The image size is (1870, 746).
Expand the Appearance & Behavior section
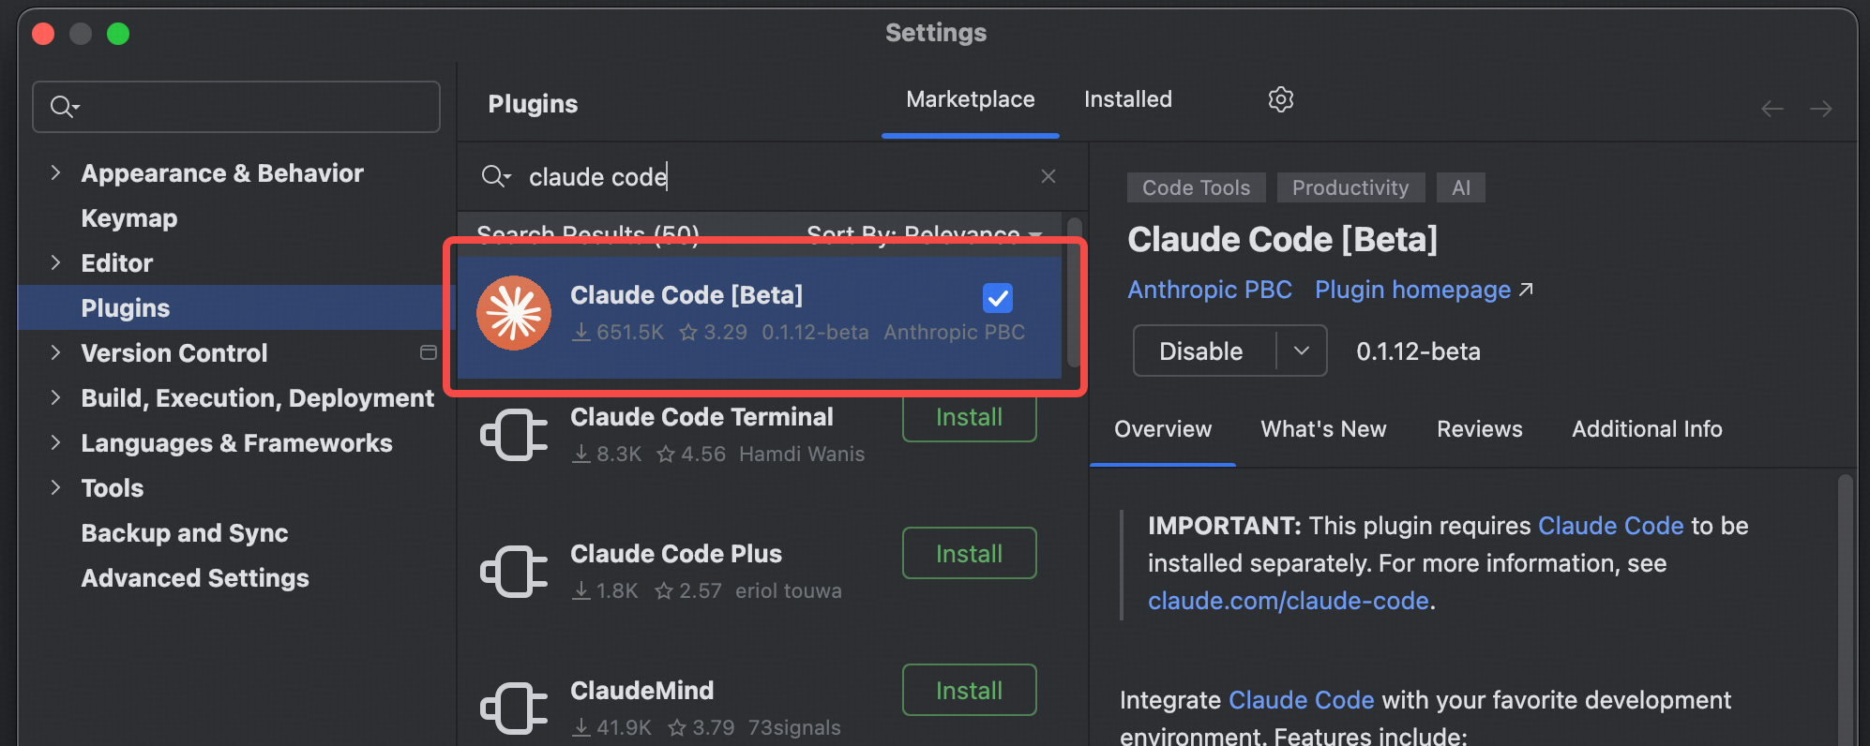click(x=55, y=172)
